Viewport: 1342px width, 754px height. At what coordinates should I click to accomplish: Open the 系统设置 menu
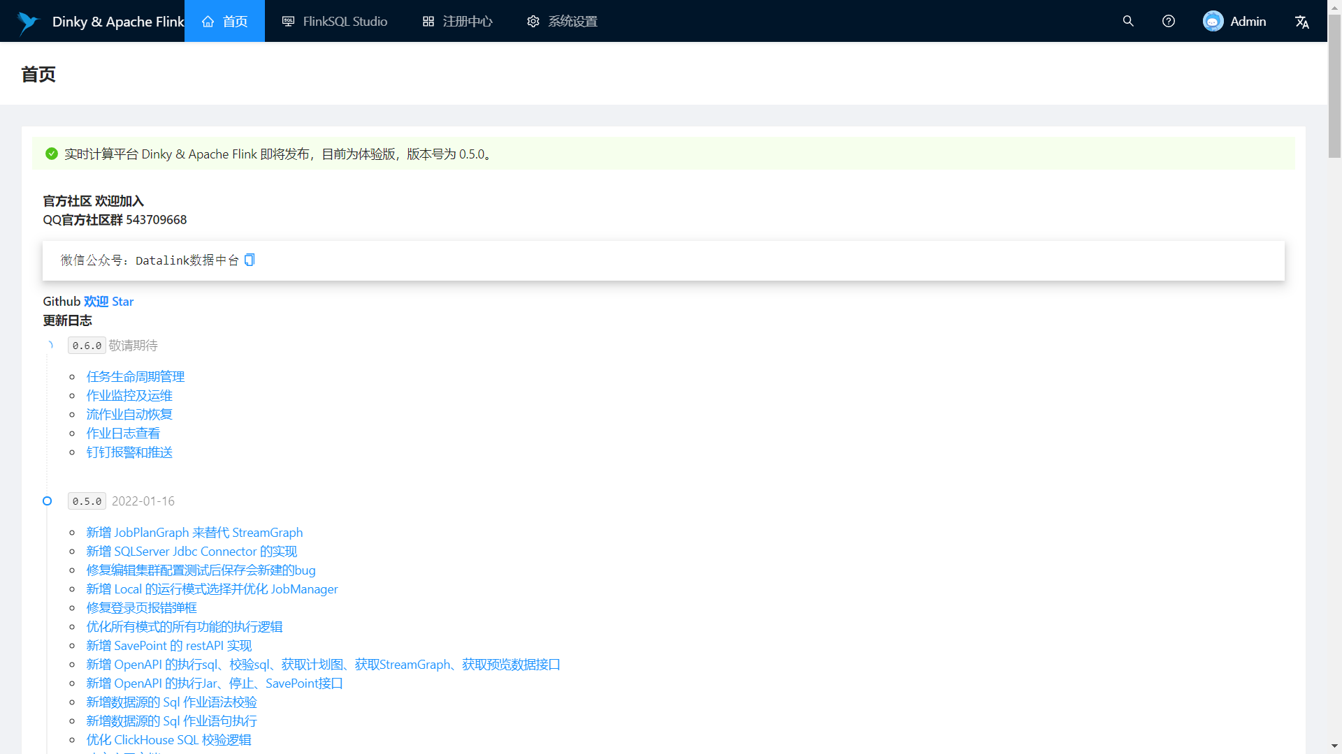[563, 21]
